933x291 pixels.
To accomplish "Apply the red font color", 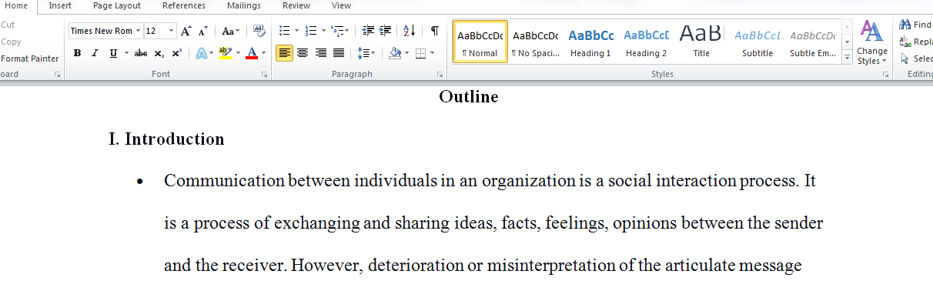I will [x=252, y=53].
